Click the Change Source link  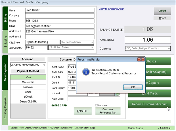tap(135, 128)
